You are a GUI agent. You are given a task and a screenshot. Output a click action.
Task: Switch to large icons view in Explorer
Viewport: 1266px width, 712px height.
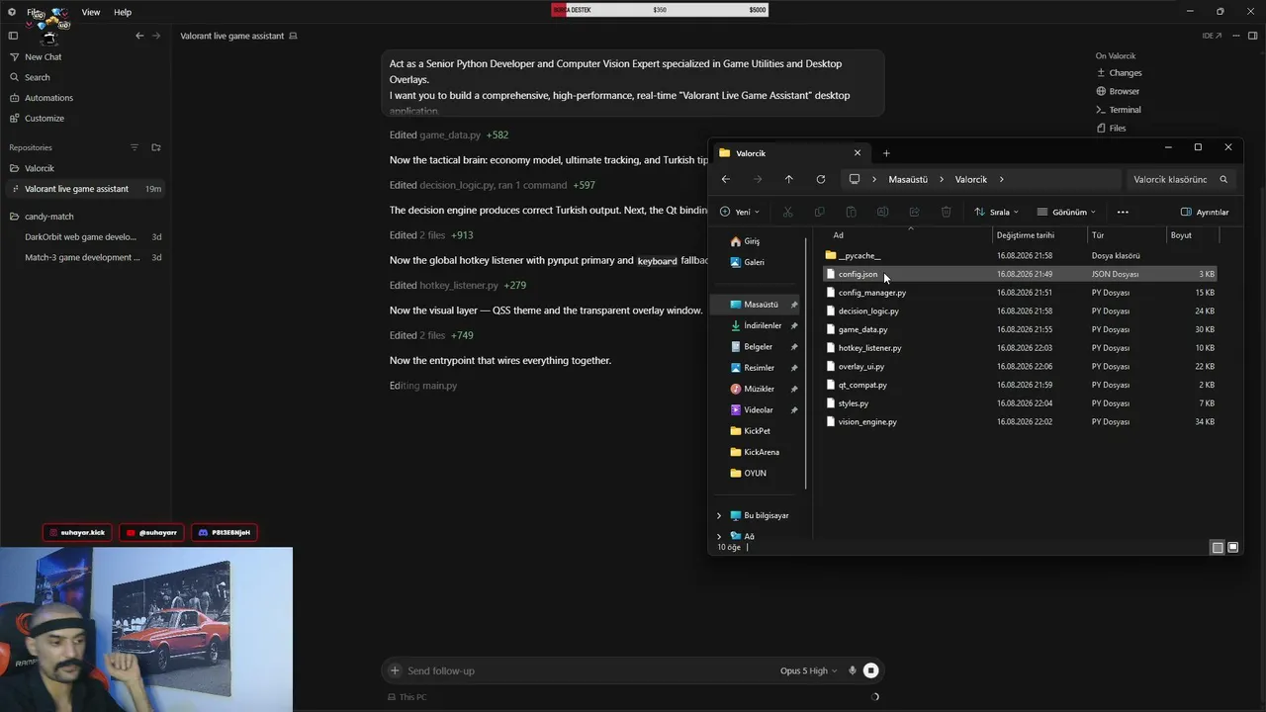[x=1232, y=547]
